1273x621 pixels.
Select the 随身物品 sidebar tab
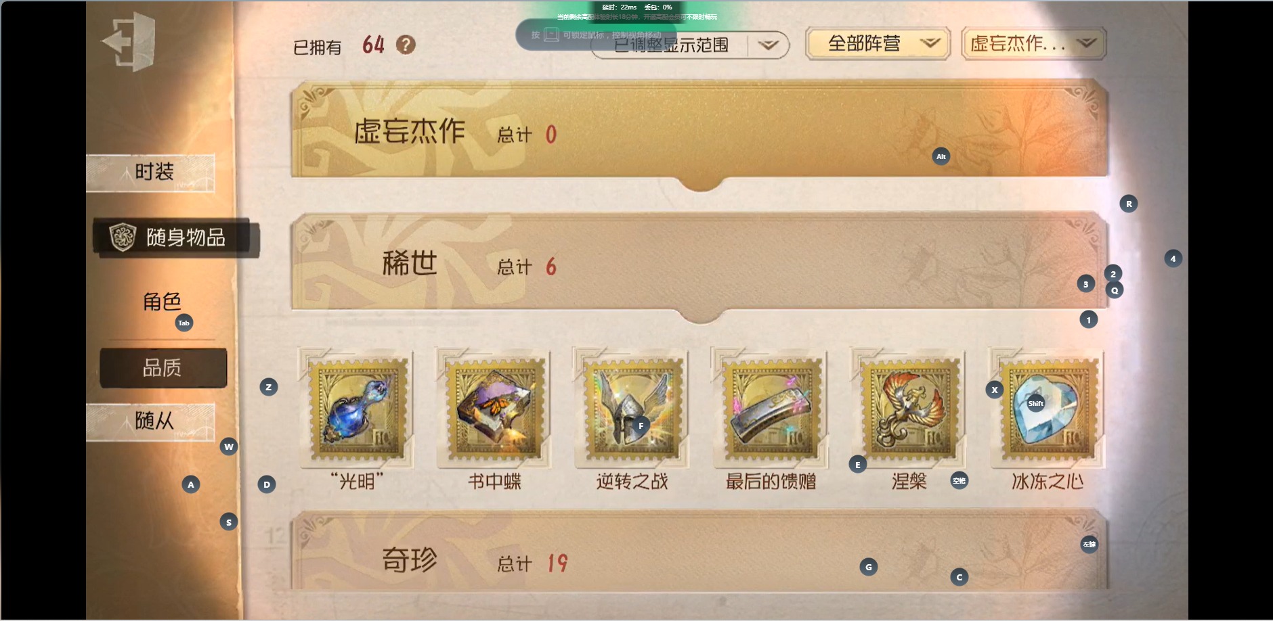[175, 237]
